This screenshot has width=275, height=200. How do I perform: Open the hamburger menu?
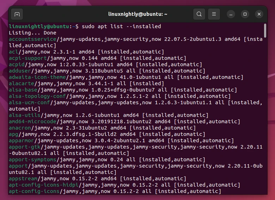coord(214,14)
